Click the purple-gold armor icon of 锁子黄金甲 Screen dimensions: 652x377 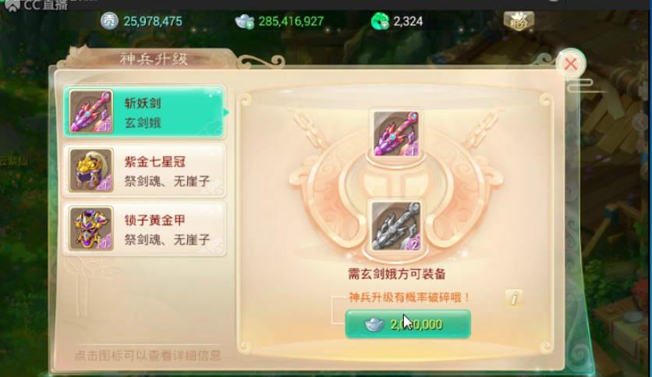[x=91, y=228]
